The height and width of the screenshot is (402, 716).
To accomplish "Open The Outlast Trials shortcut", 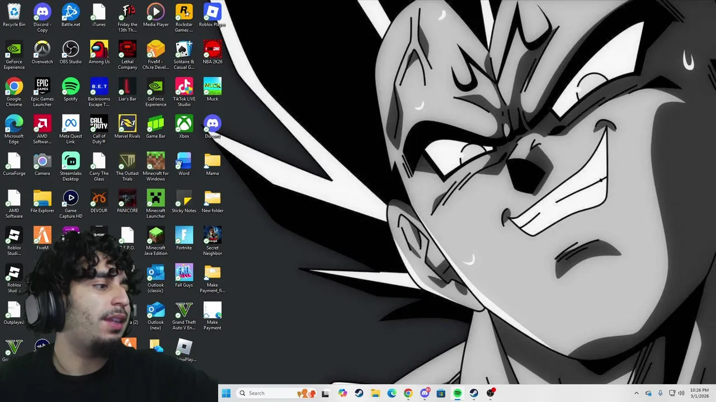I will (x=128, y=167).
